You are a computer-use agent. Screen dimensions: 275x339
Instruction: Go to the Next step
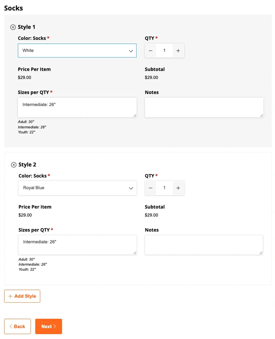click(x=49, y=326)
